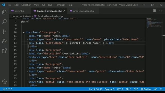Open the Run menu
165x93 pixels.
point(50,5)
